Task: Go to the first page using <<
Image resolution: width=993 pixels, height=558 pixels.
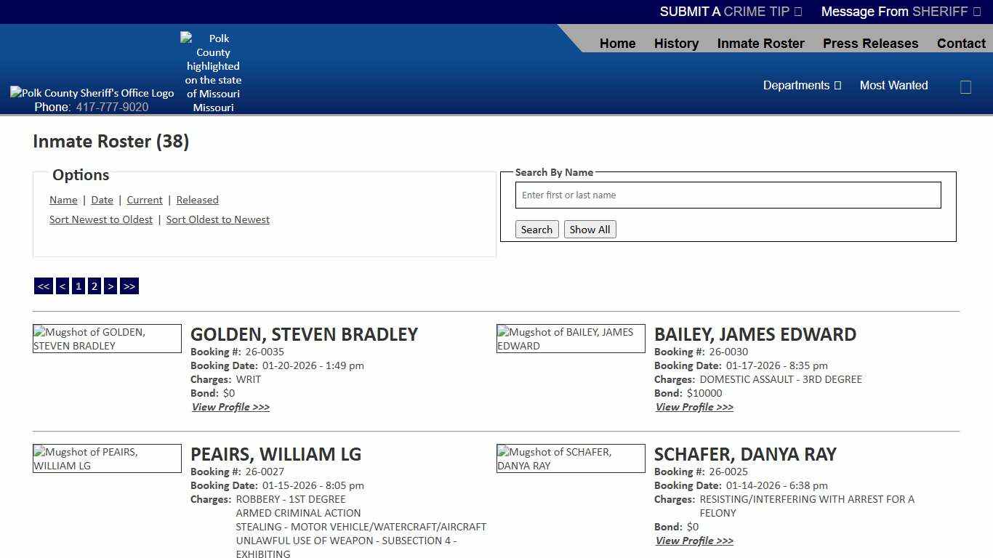Action: [43, 286]
